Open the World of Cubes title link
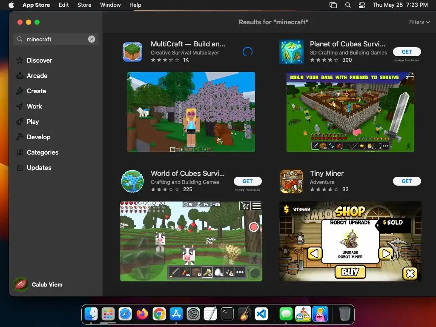This screenshot has width=436, height=327. (188, 174)
